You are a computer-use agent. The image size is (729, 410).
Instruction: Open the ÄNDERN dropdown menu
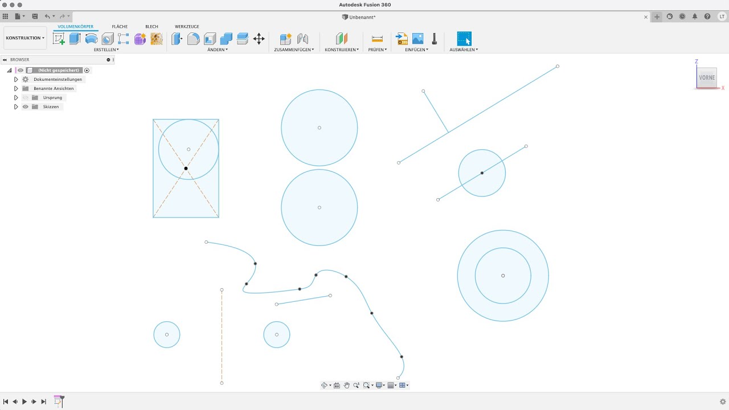click(x=218, y=50)
